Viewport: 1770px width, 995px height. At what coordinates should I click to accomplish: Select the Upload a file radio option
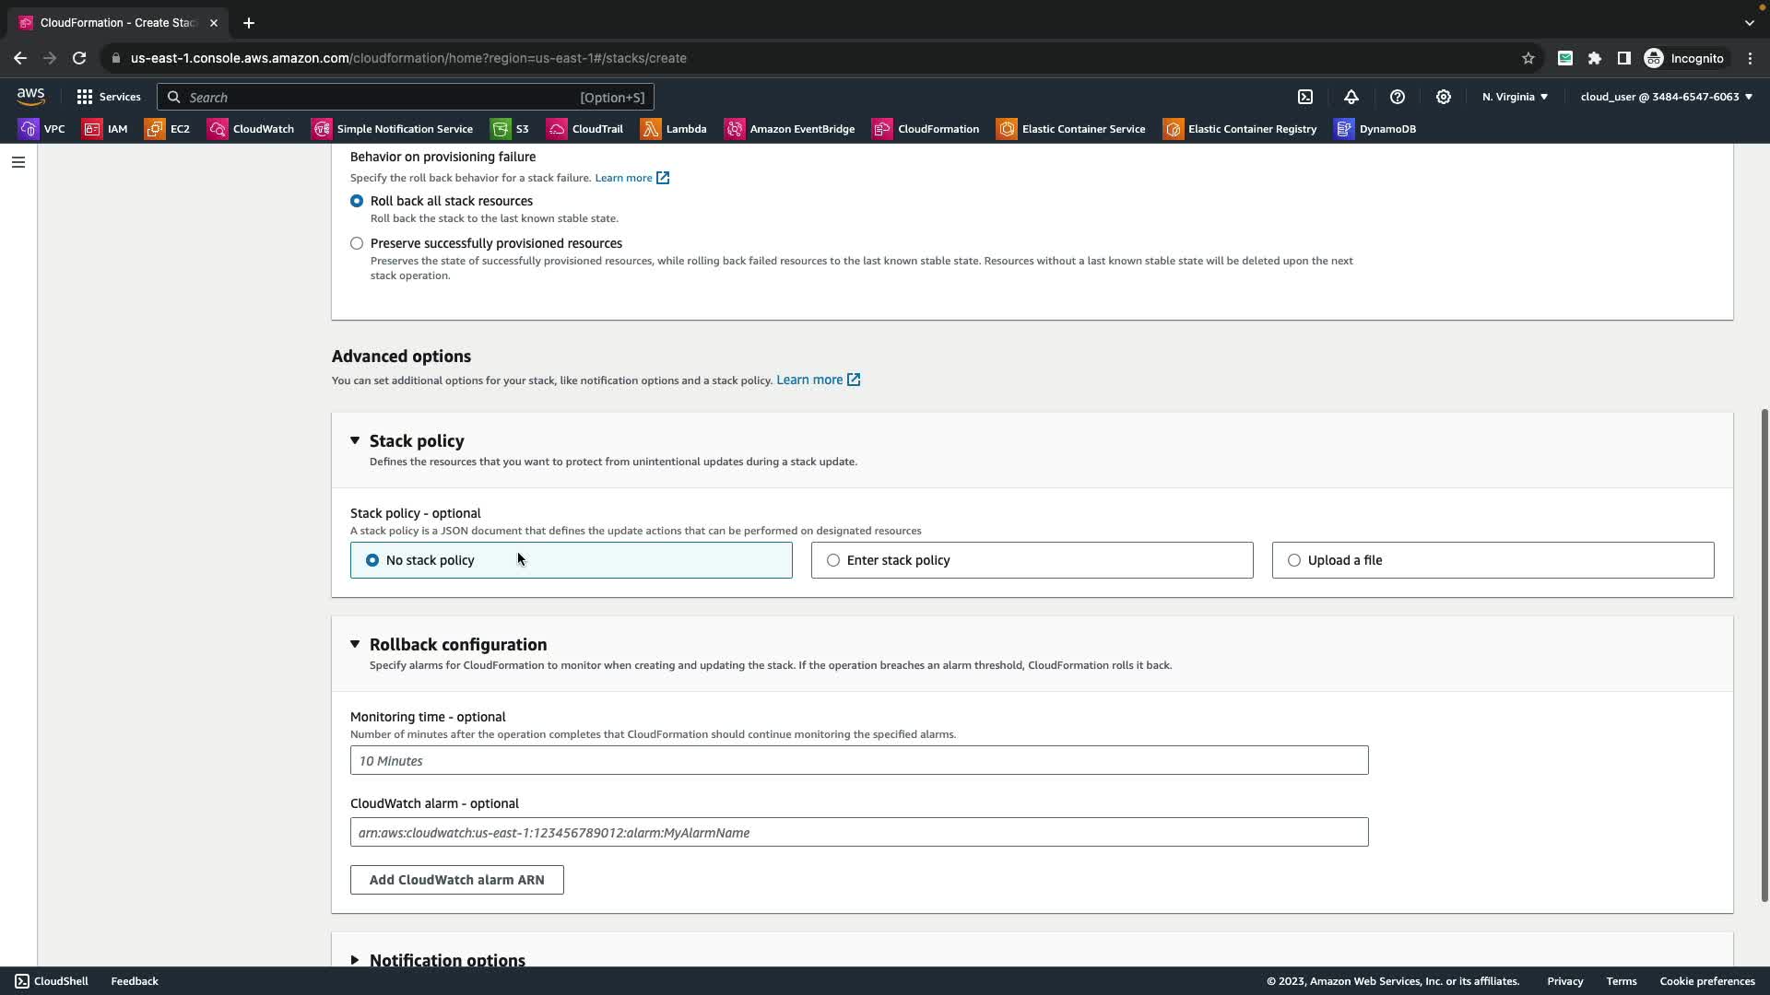coord(1294,560)
